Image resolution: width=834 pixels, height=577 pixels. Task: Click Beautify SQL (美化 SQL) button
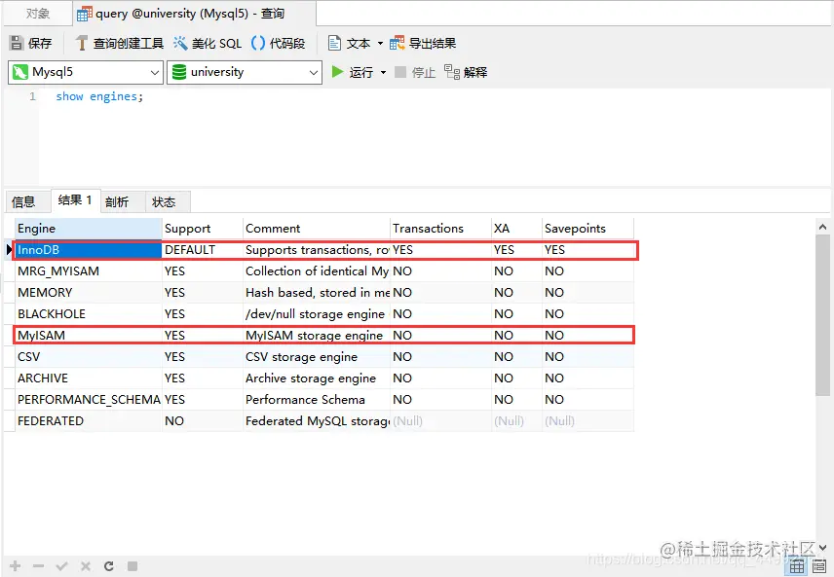pyautogui.click(x=208, y=43)
